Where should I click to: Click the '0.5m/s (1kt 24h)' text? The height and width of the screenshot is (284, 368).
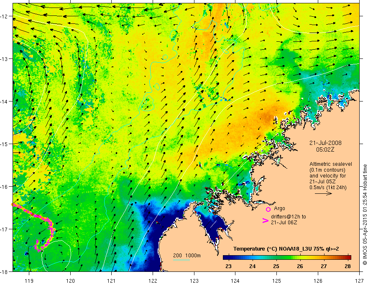pyautogui.click(x=328, y=187)
